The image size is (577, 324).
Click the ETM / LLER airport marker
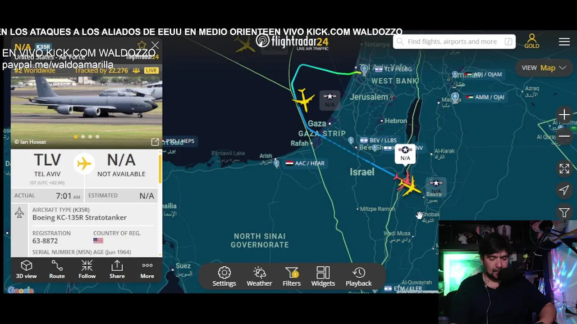tap(403, 288)
